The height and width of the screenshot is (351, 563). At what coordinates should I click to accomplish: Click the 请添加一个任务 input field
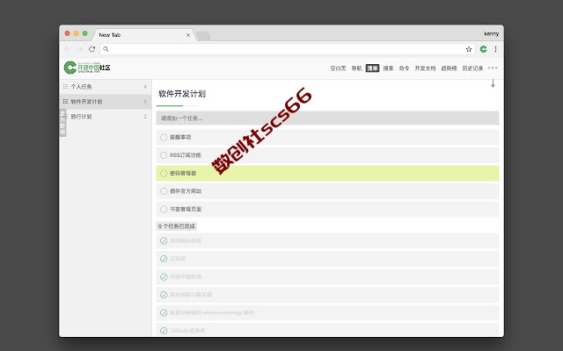[327, 118]
